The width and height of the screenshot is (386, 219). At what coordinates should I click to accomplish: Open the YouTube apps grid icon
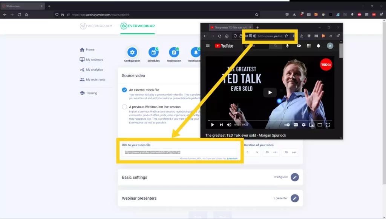(309, 46)
